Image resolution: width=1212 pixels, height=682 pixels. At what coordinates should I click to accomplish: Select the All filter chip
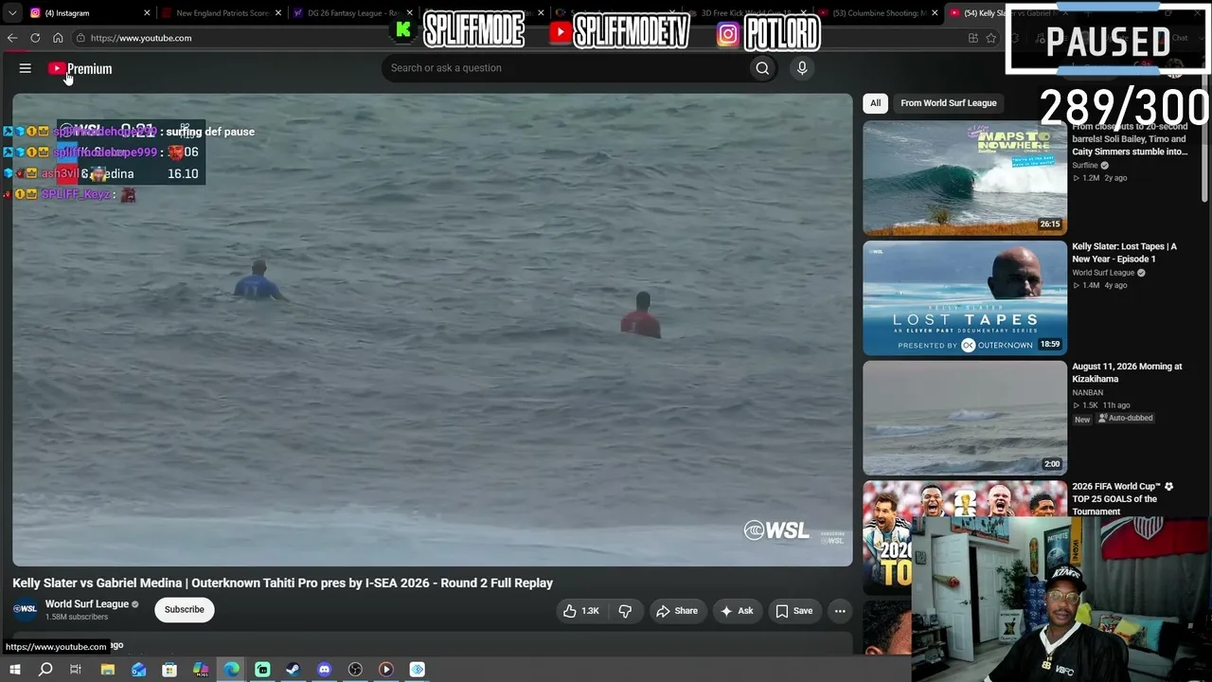point(875,103)
